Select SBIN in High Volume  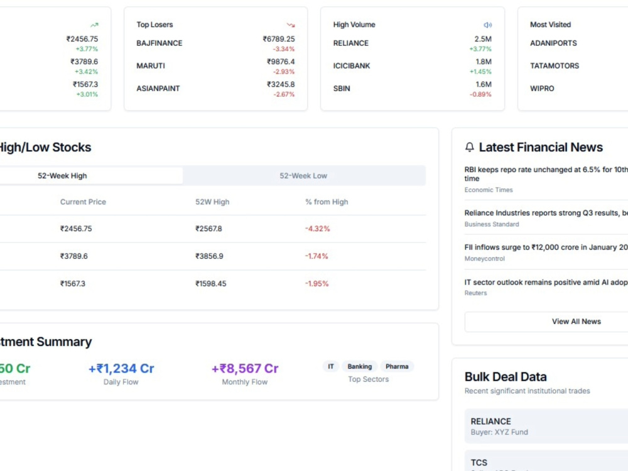(342, 89)
